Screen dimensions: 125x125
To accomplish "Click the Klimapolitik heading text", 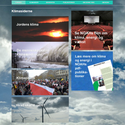I will pyautogui.click(x=26, y=78).
